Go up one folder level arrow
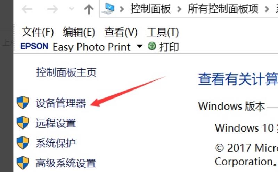Image resolution: width=278 pixels, height=172 pixels. (89, 9)
